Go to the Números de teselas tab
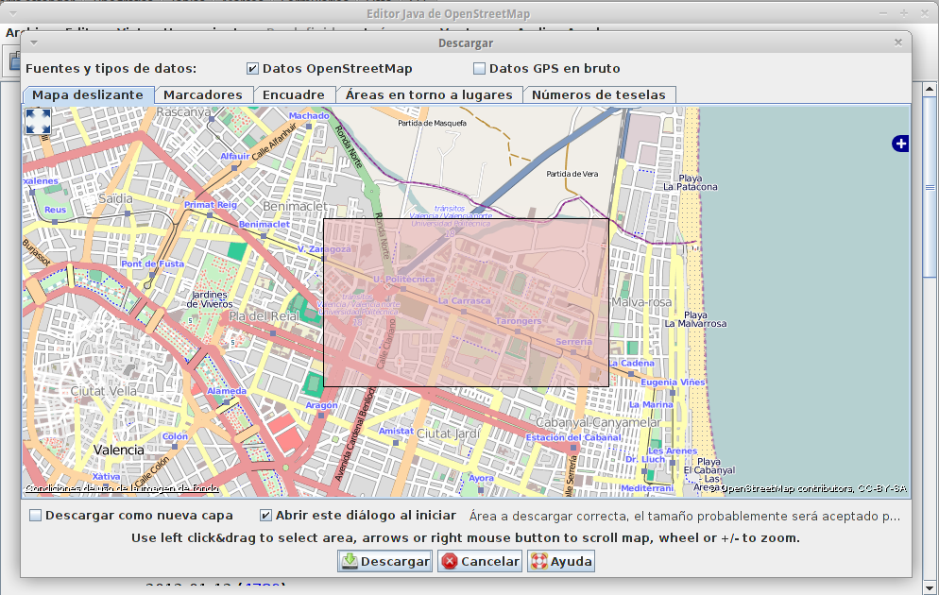This screenshot has height=595, width=939. point(598,94)
